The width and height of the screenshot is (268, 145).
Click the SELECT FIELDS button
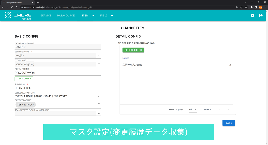(x=133, y=50)
